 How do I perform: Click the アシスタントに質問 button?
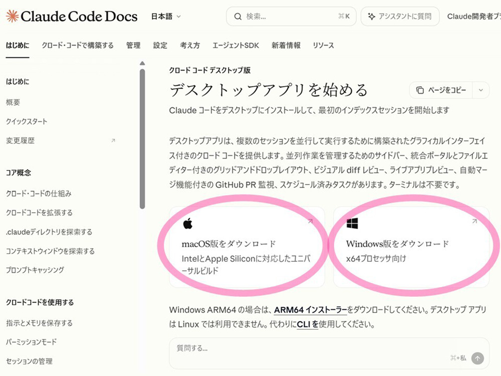tap(400, 17)
